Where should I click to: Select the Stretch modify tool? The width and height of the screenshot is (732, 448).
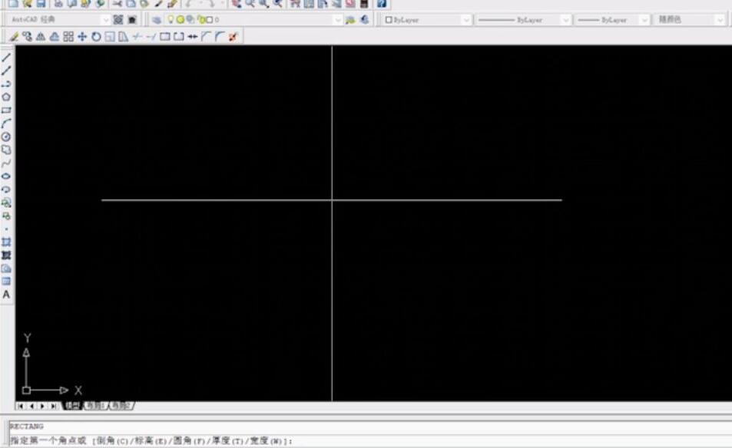(x=123, y=36)
